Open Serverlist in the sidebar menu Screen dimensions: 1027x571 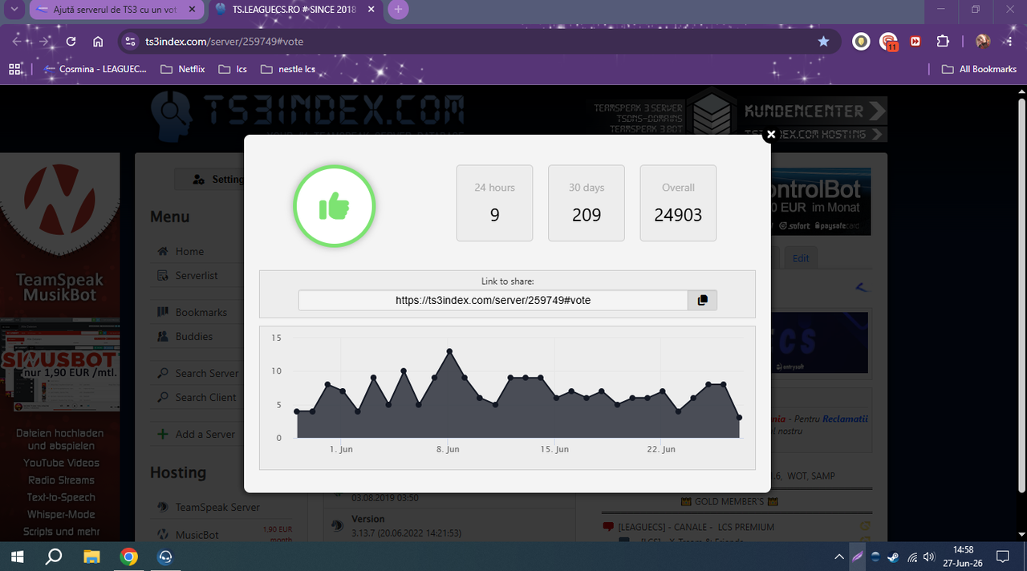point(197,275)
